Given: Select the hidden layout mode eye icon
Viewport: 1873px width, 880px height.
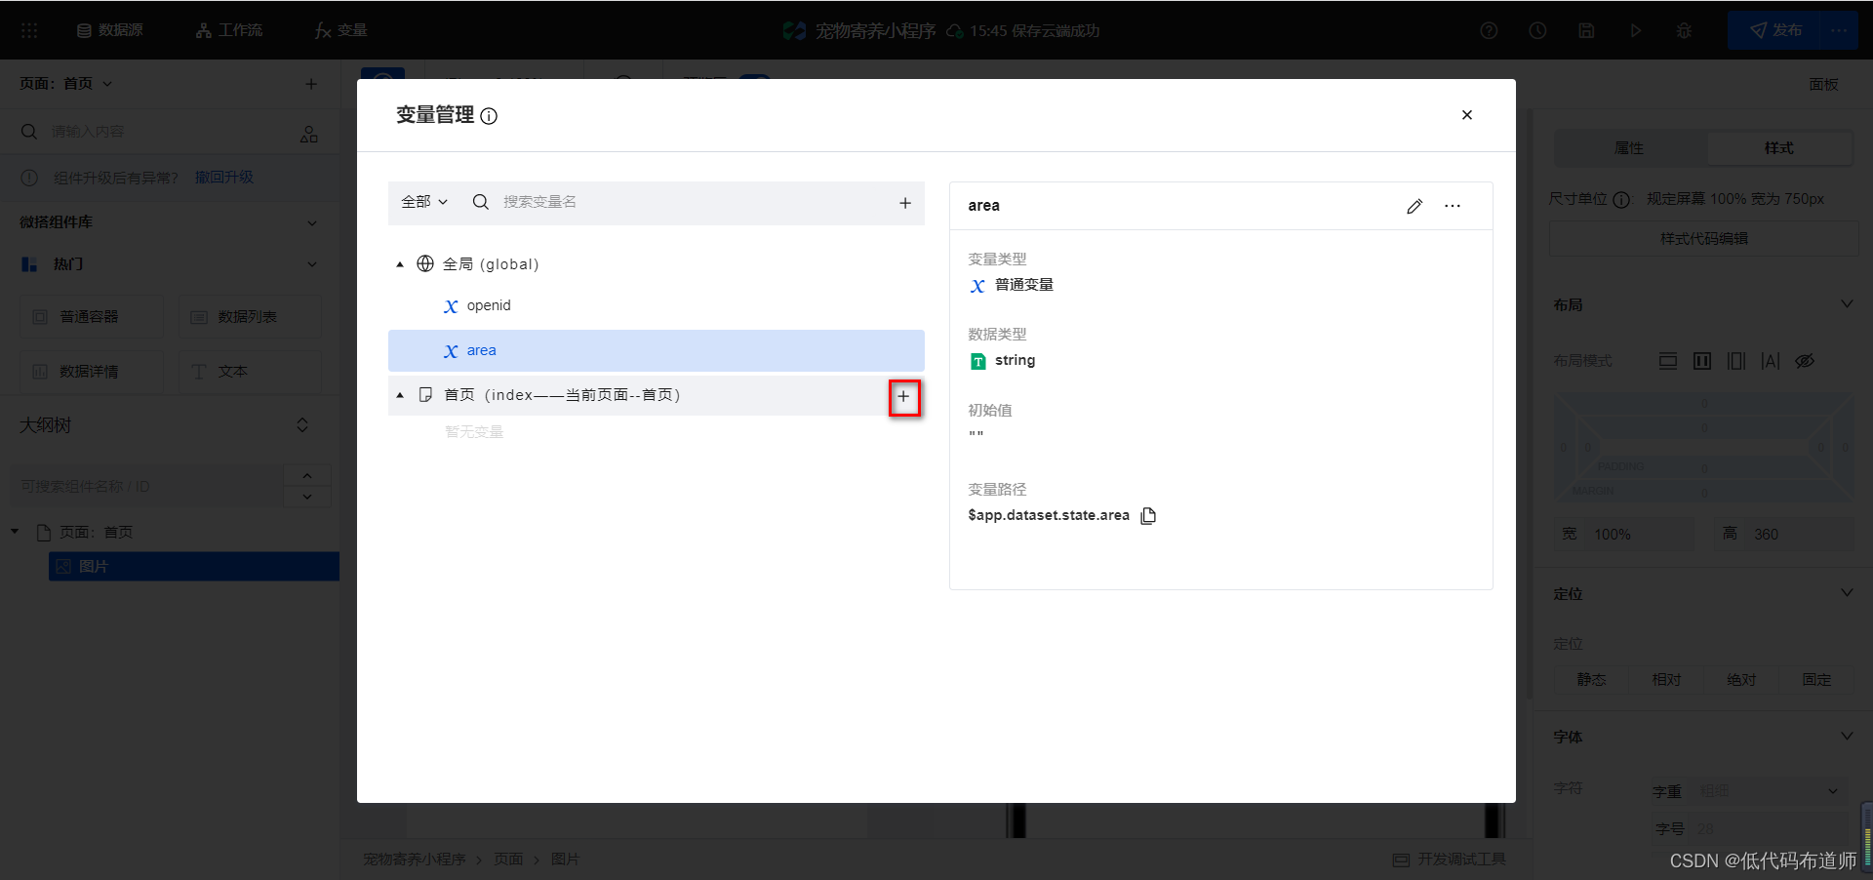Looking at the screenshot, I should [x=1805, y=361].
